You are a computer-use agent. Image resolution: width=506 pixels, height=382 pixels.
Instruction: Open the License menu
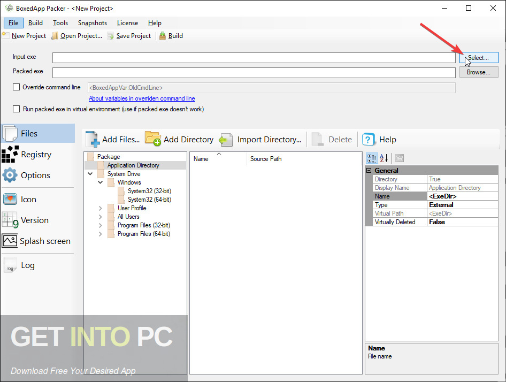click(x=127, y=23)
